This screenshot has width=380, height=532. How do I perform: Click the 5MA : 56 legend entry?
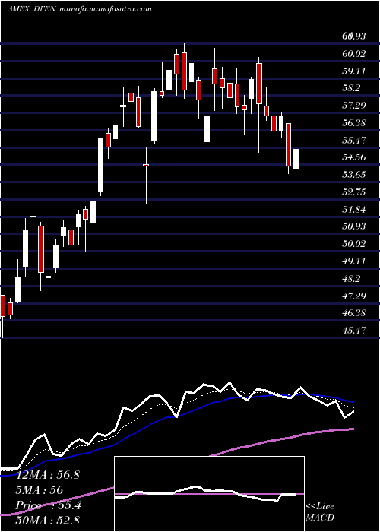tap(39, 489)
